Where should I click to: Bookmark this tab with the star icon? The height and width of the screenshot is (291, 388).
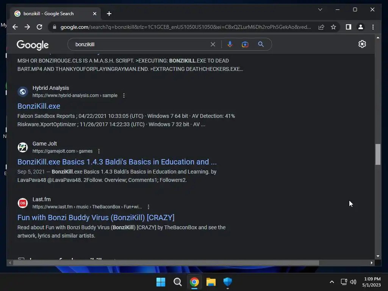pyautogui.click(x=333, y=27)
